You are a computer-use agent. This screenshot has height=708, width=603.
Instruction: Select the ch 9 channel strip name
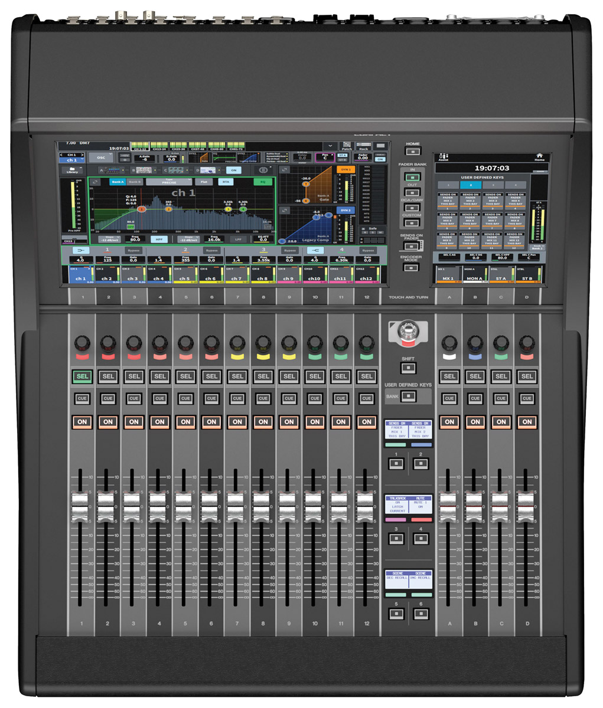click(288, 278)
